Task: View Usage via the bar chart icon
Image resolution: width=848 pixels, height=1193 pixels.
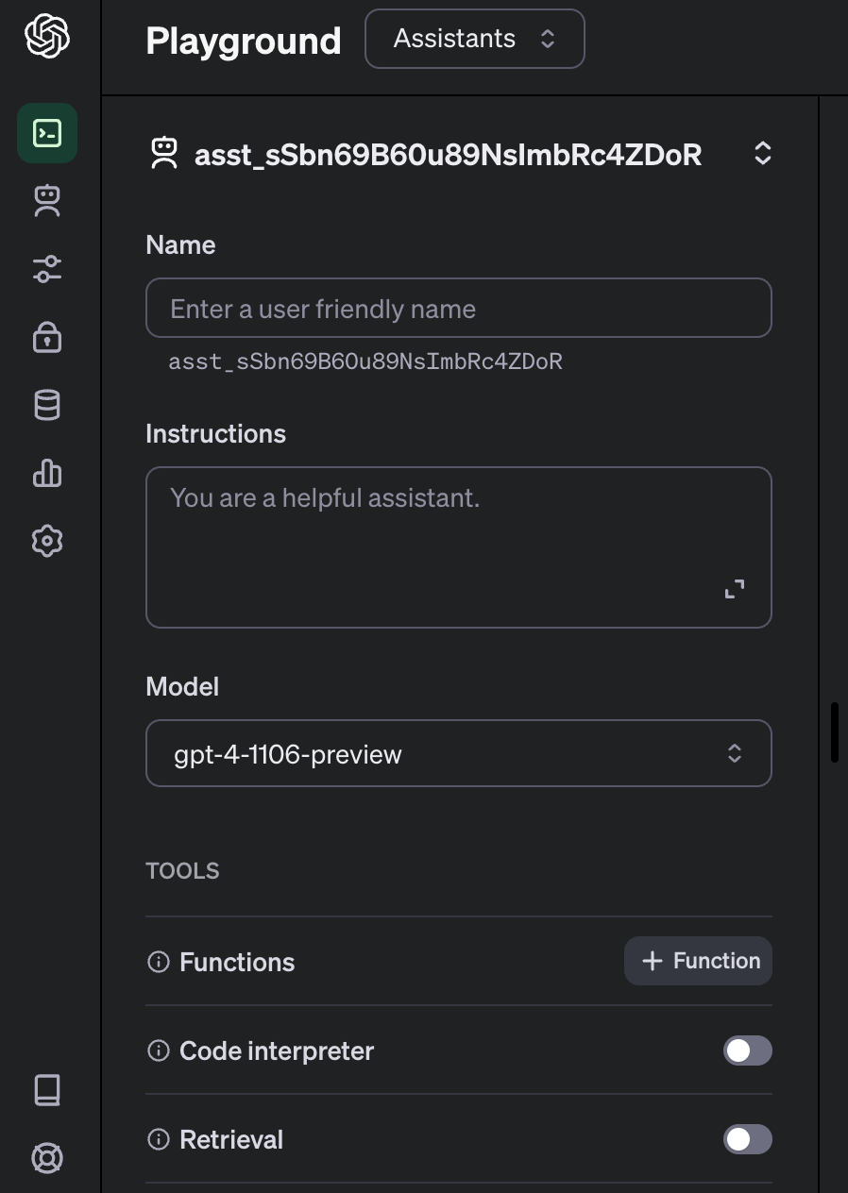Action: pyautogui.click(x=46, y=473)
